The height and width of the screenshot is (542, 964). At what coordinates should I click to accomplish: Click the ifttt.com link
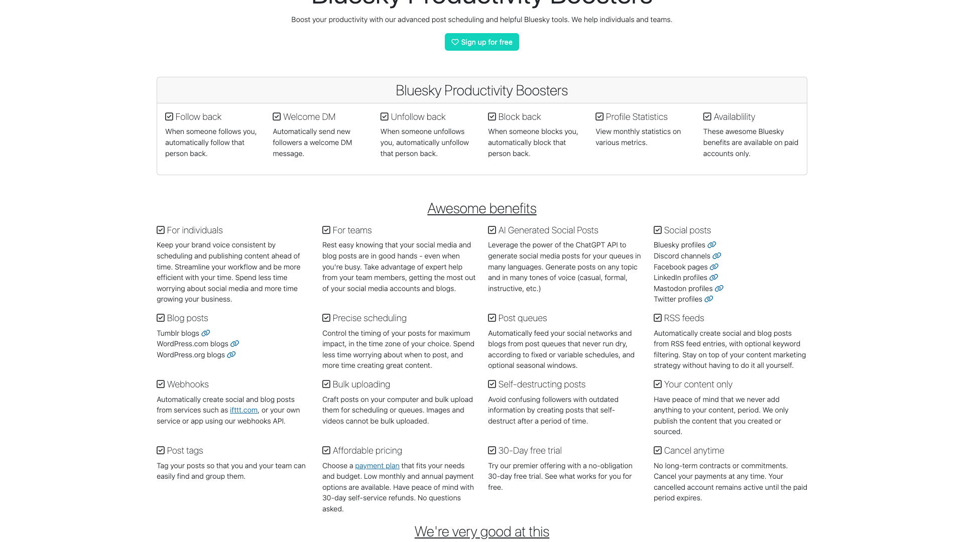[244, 410]
